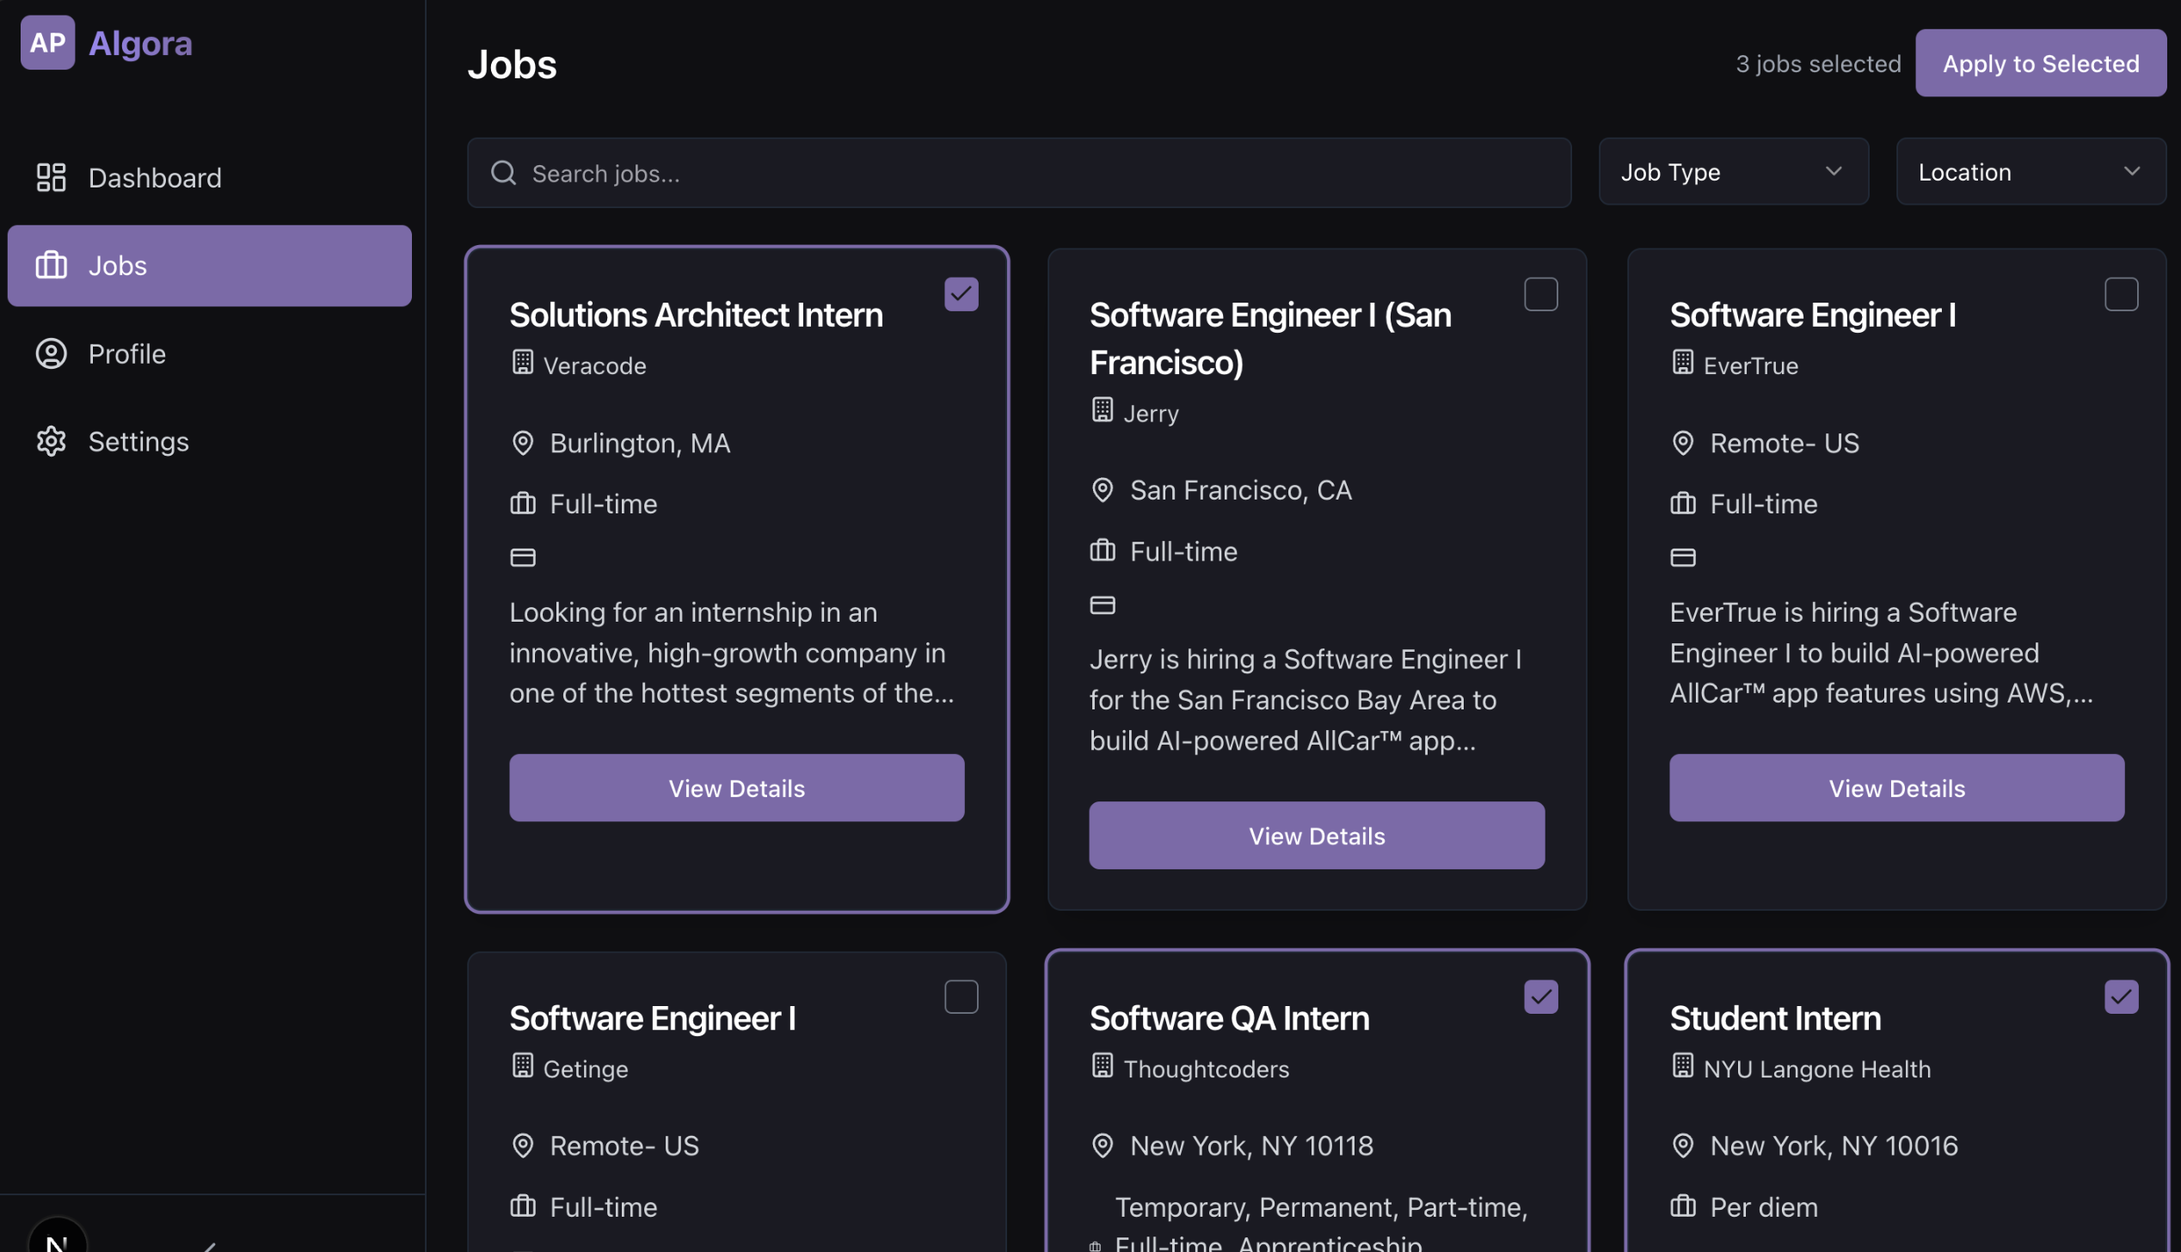Go to the Jobs sidebar item

coord(209,266)
